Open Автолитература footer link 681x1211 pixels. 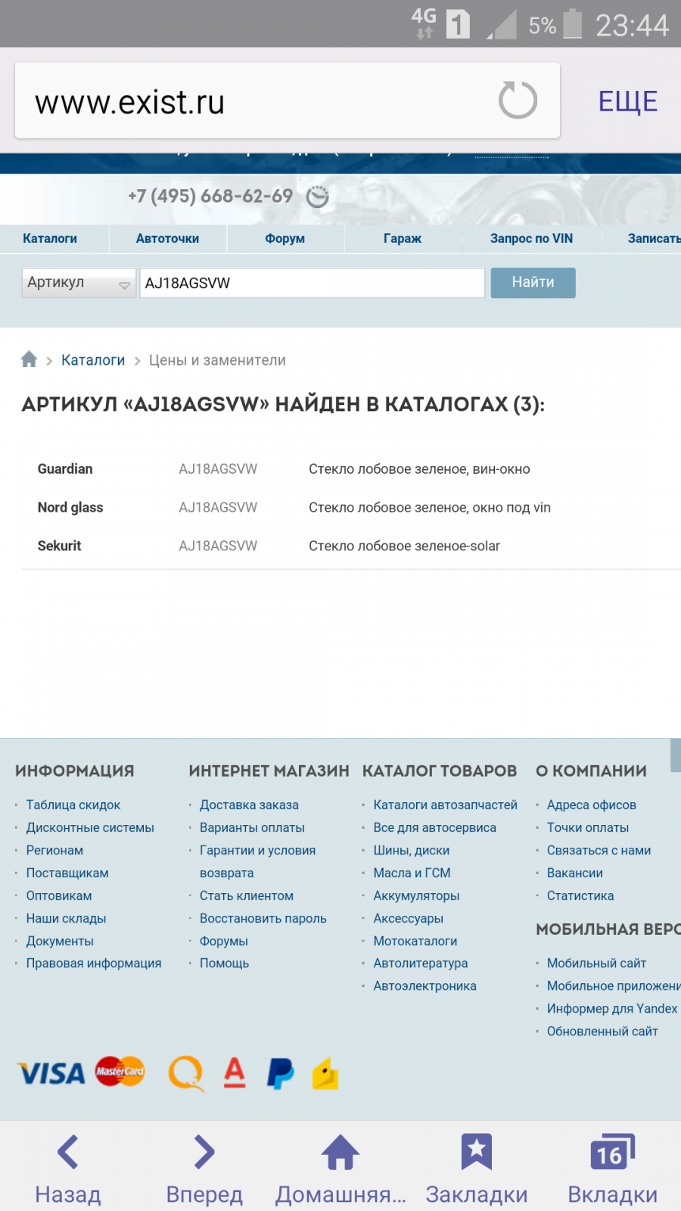[421, 963]
